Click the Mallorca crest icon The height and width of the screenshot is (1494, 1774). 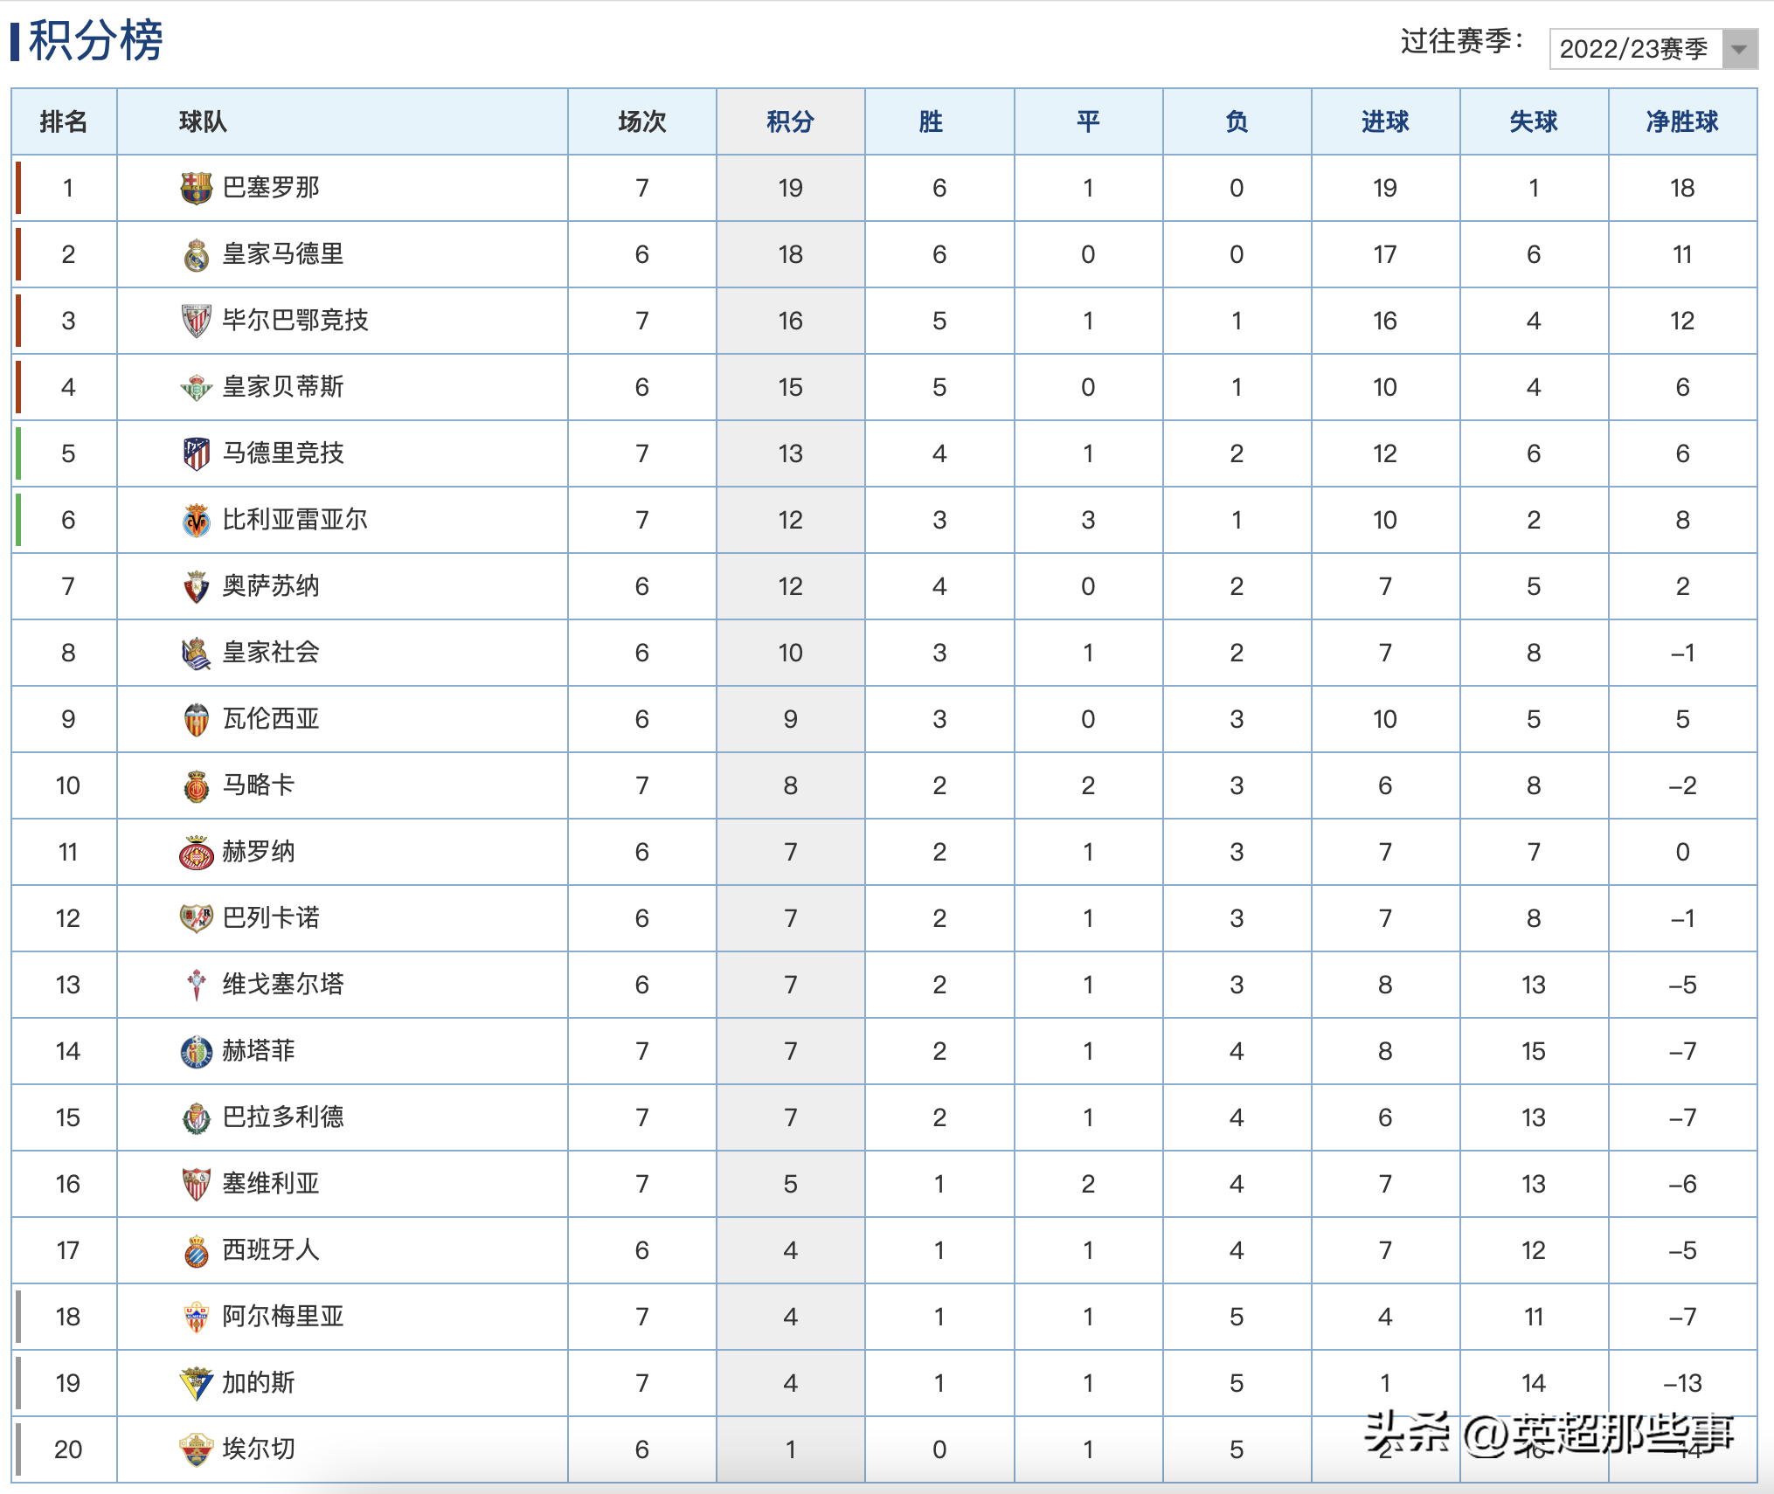point(197,785)
